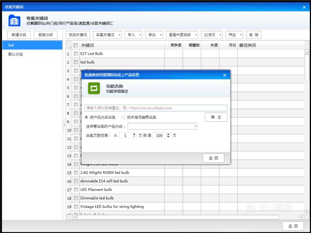Click 返回 button in dialog

click(x=213, y=158)
